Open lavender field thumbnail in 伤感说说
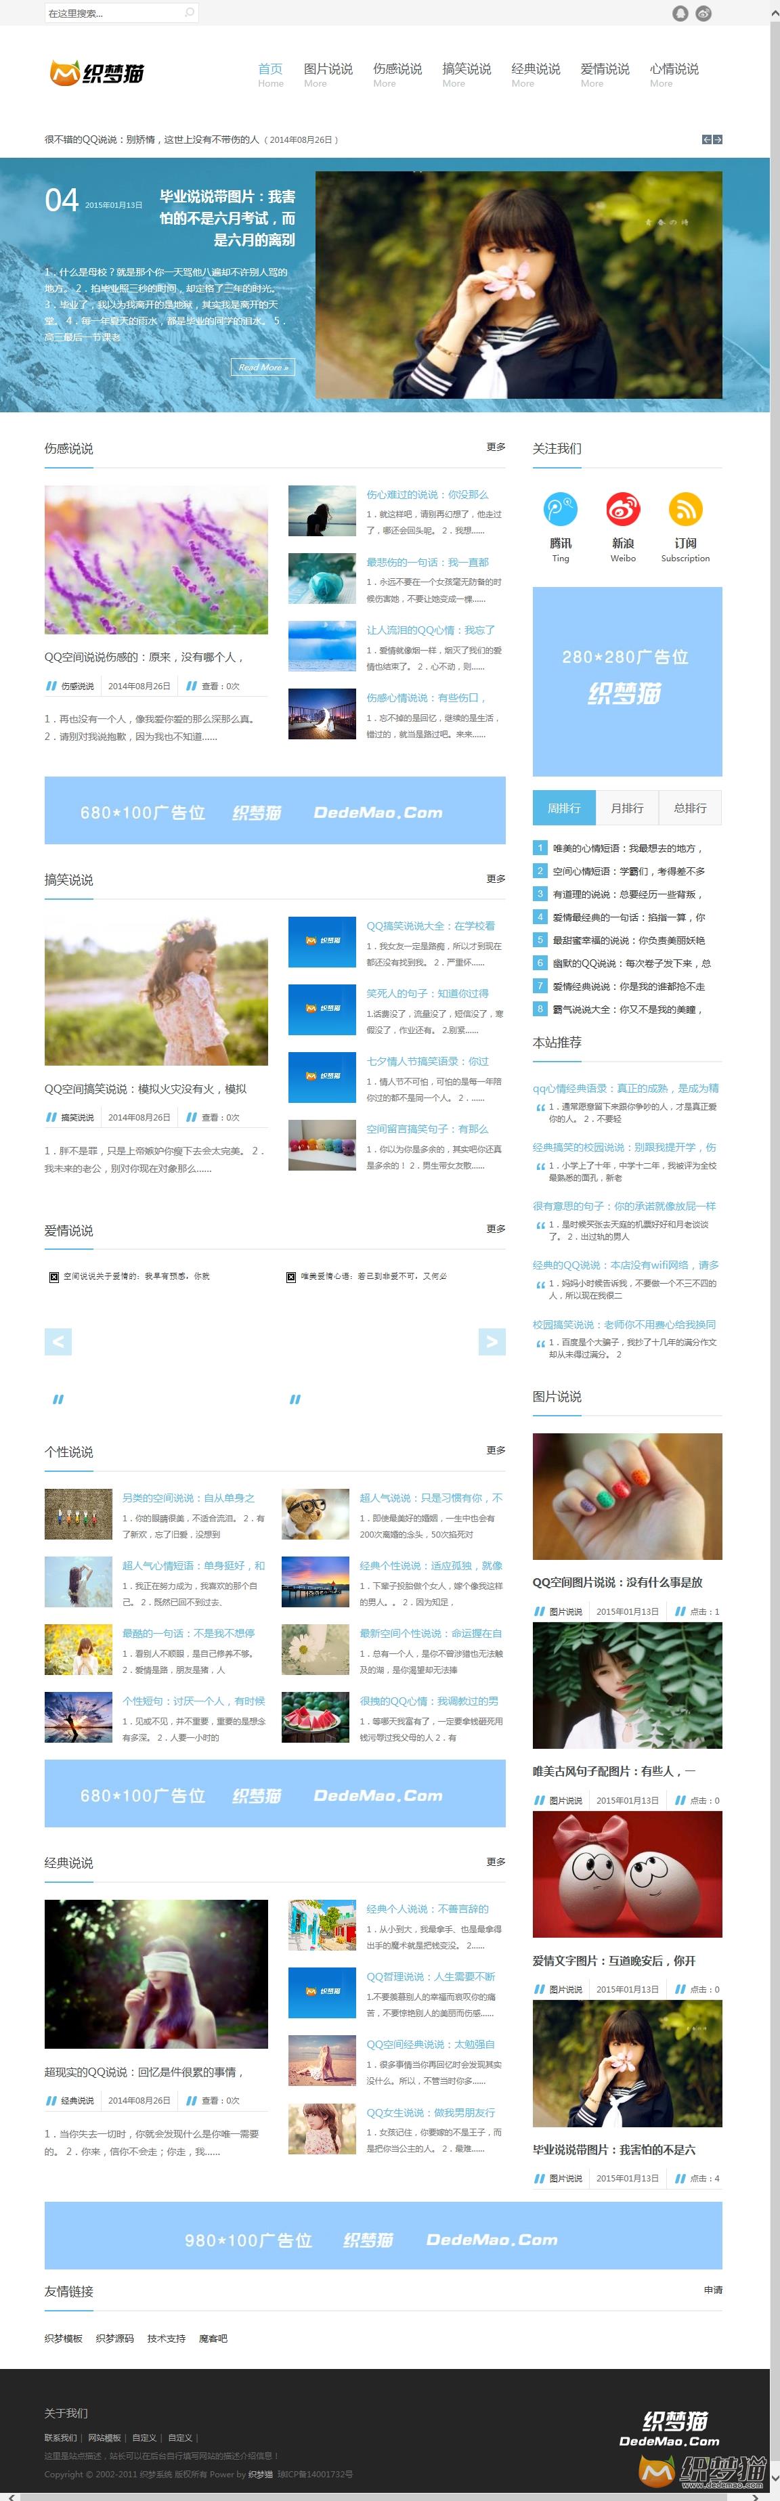The image size is (780, 2501). pos(156,560)
